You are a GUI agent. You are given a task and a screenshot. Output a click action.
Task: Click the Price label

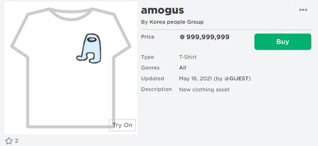coord(148,37)
